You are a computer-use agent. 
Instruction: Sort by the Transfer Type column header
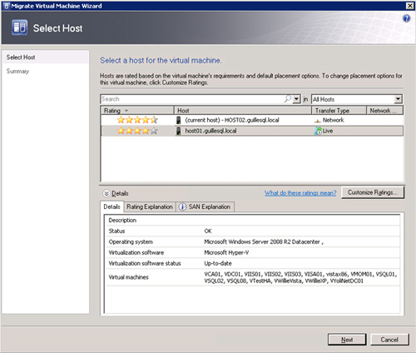[339, 111]
